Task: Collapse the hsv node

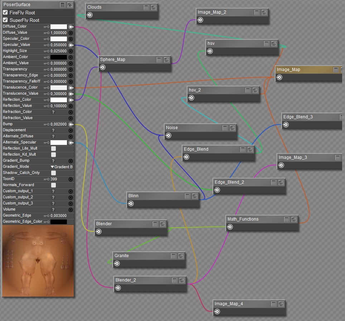Action: point(267,43)
